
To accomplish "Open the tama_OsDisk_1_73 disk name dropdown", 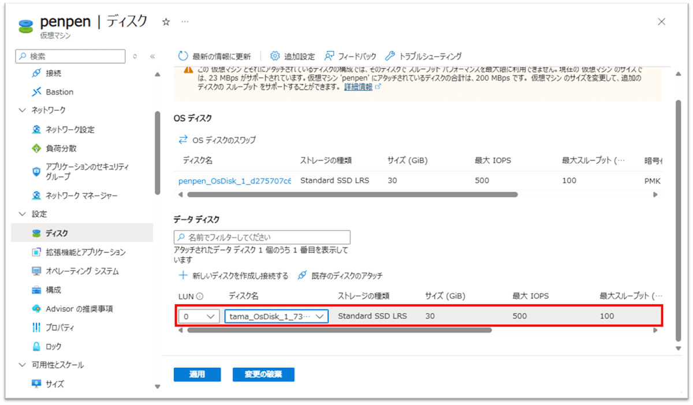I will [x=277, y=316].
